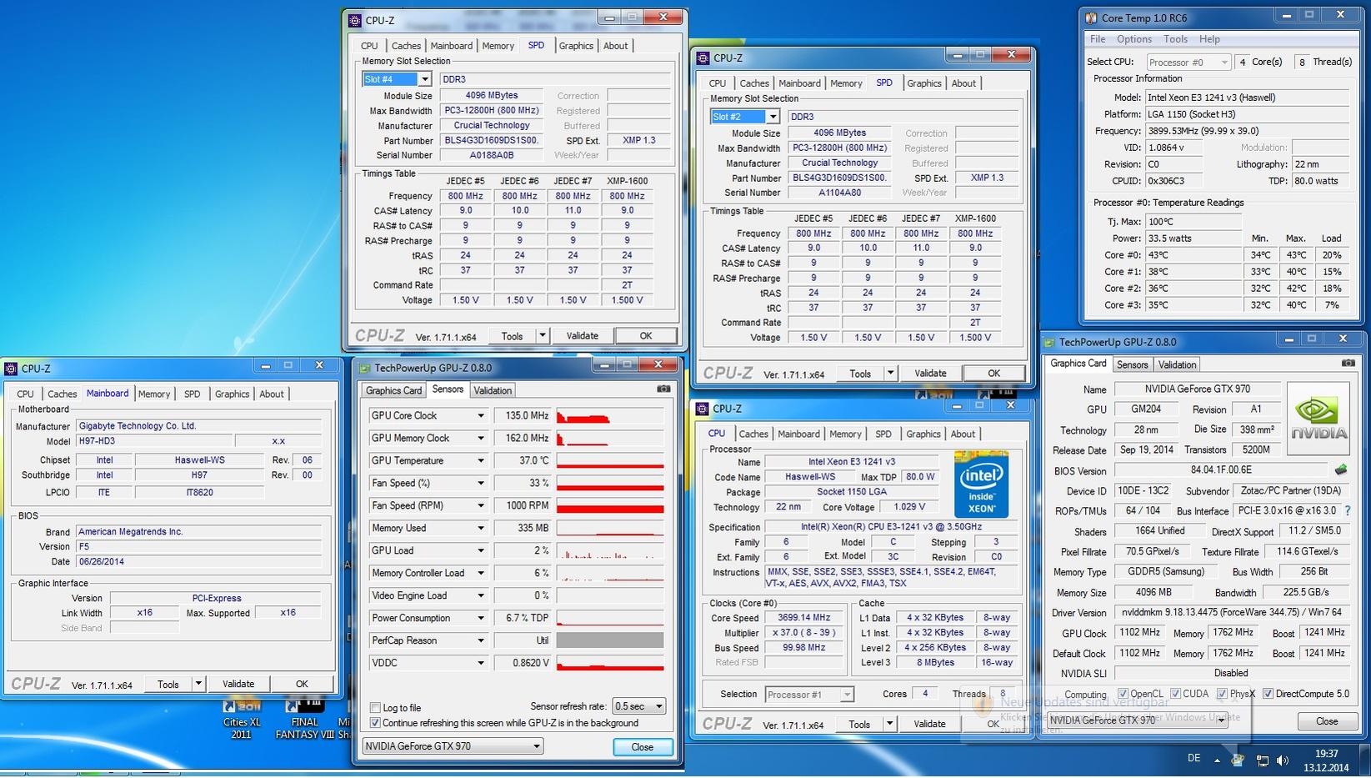Open the Slot #2 memory slot dropdown
The width and height of the screenshot is (1371, 778).
(x=773, y=117)
